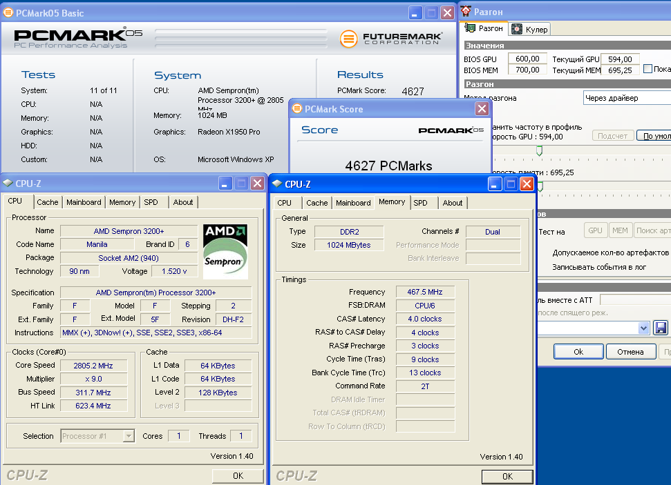The image size is (671, 485).
Task: Click the Текущий GPU 594,00 field
Action: [x=620, y=59]
